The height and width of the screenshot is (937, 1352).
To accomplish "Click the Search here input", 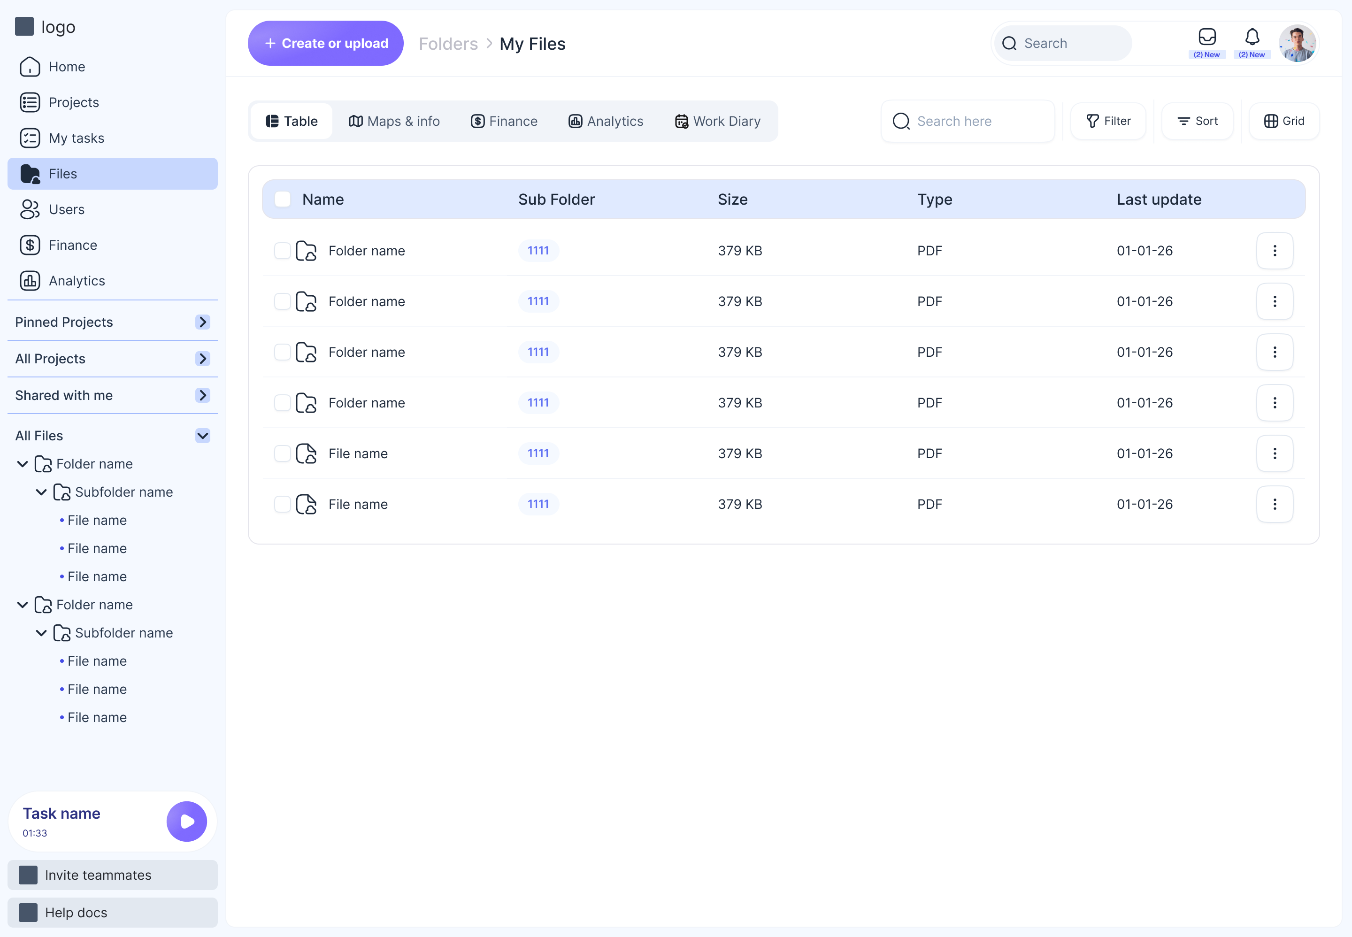I will [x=968, y=121].
